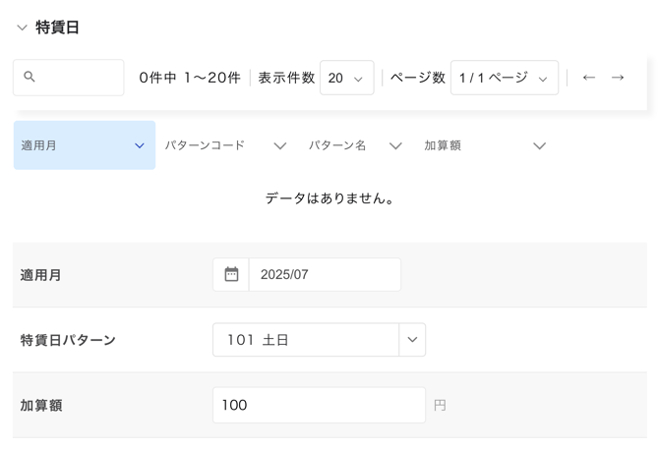Image resolution: width=659 pixels, height=449 pixels.
Task: Click the magnifier search icon
Action: tap(29, 77)
